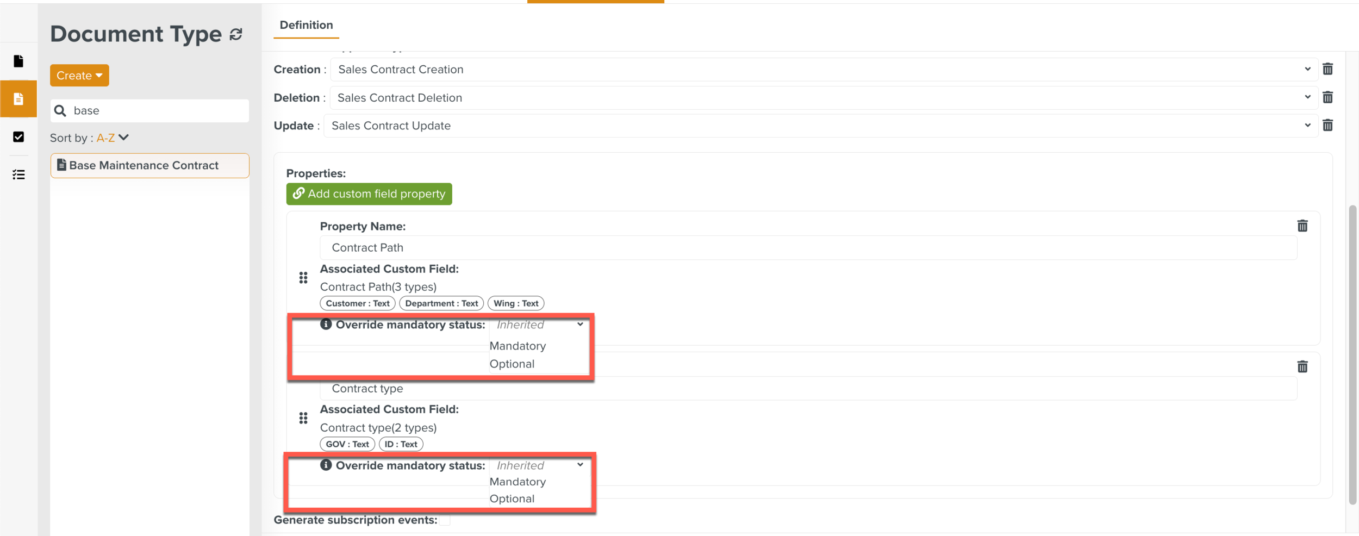Viewport: 1359px width, 536px height.
Task: Enable Generate subscription events checkbox
Action: tap(445, 520)
